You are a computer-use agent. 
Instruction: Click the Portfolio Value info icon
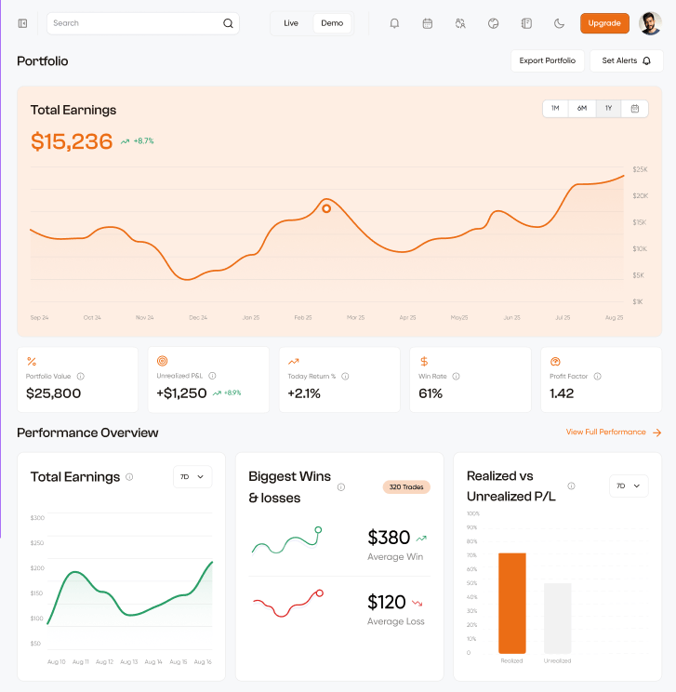[80, 377]
